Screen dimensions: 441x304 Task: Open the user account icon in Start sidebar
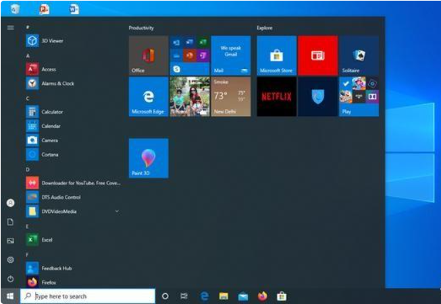tap(11, 203)
